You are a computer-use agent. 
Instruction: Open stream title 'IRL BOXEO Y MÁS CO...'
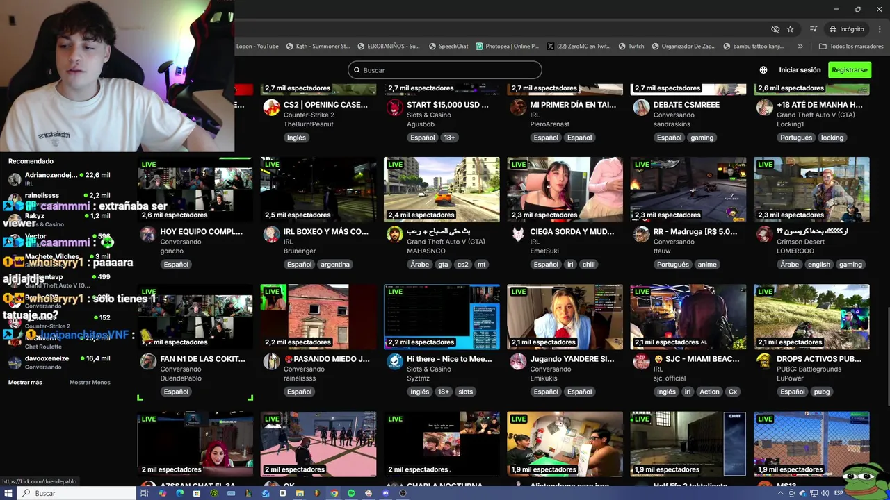click(x=326, y=232)
